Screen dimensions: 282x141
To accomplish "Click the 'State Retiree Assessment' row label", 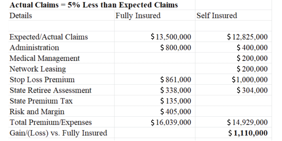I will (50, 91).
